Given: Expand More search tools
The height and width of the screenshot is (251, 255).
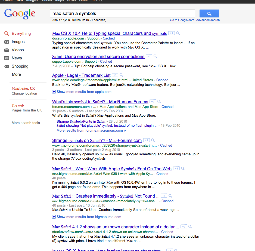Looking at the screenshot, I should [x=26, y=123].
